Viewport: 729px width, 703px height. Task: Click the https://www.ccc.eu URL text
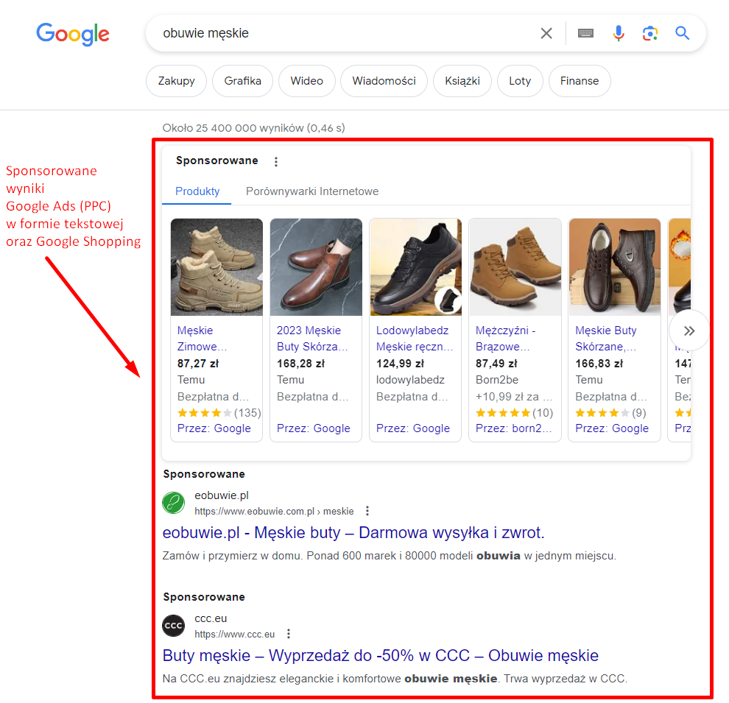tap(235, 635)
